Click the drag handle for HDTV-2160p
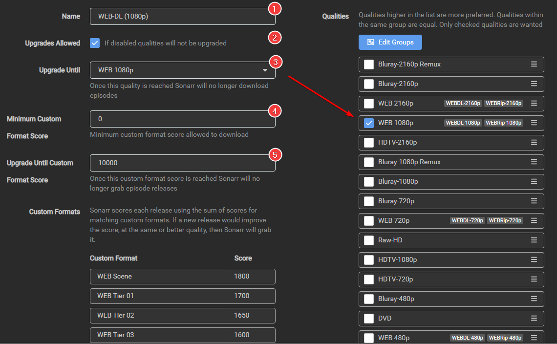The width and height of the screenshot is (557, 344). tap(534, 143)
